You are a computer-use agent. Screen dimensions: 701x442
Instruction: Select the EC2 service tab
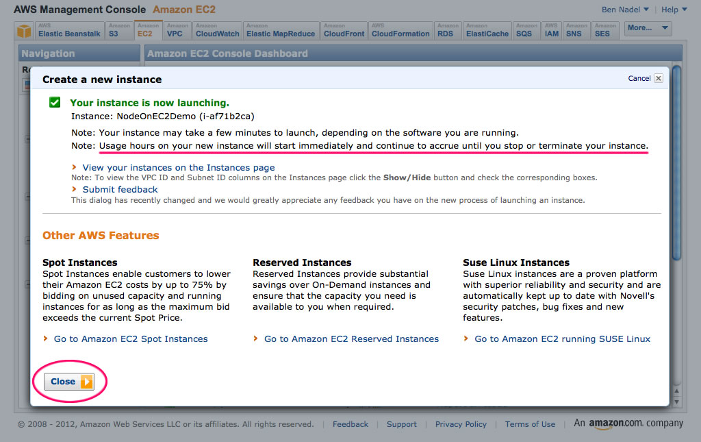148,30
